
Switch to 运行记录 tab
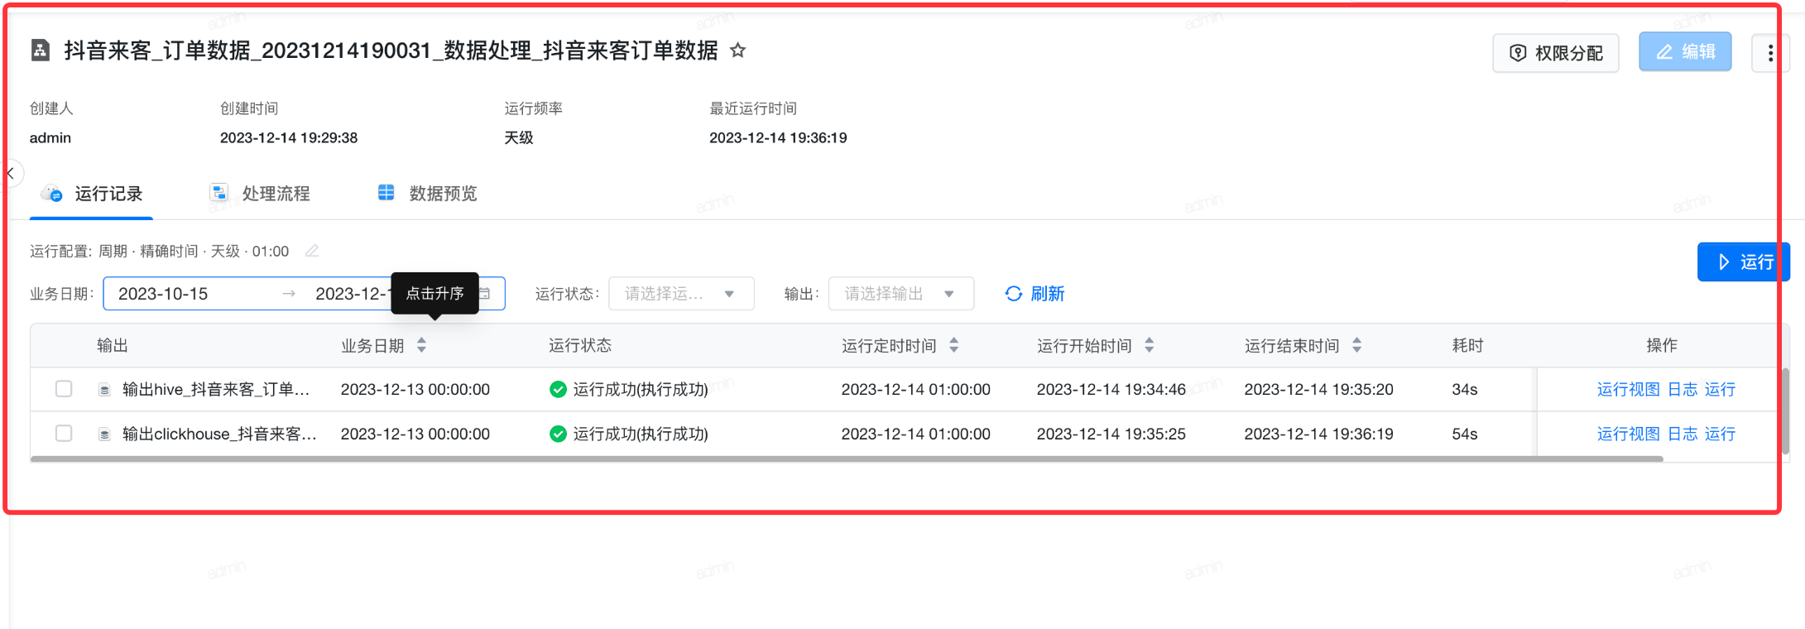[x=92, y=194]
